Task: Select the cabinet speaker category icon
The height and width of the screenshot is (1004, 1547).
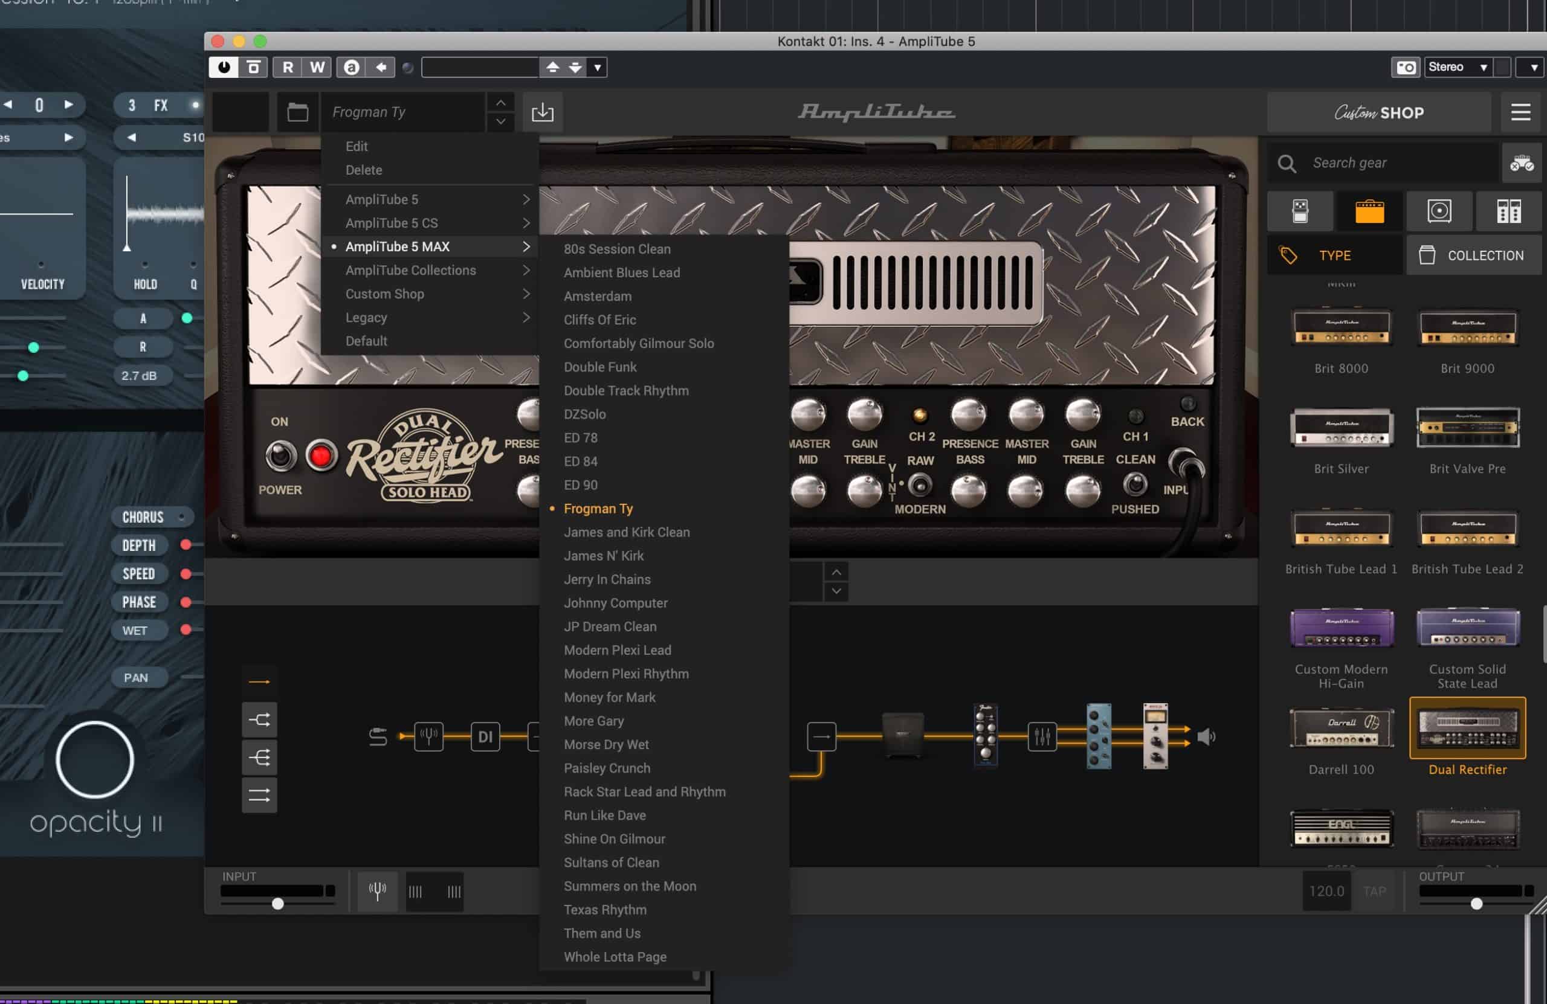Action: [1439, 211]
